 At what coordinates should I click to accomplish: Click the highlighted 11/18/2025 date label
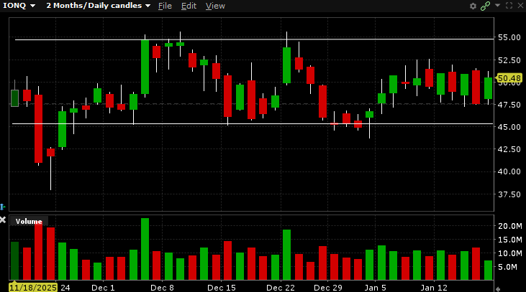click(x=33, y=288)
